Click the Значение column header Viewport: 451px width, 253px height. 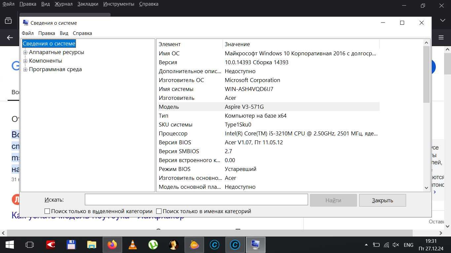pyautogui.click(x=301, y=44)
